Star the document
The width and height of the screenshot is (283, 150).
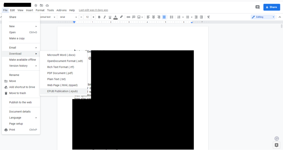(36, 5)
